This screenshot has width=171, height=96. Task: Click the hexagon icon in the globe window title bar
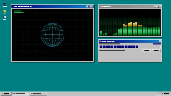(13, 7)
